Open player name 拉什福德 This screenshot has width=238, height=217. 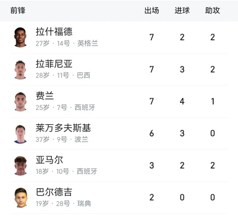point(54,32)
